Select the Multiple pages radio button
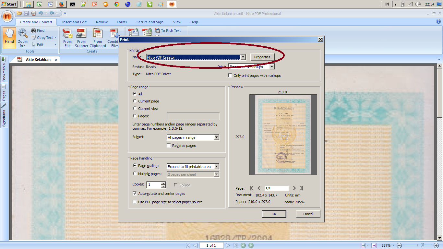 (135, 174)
